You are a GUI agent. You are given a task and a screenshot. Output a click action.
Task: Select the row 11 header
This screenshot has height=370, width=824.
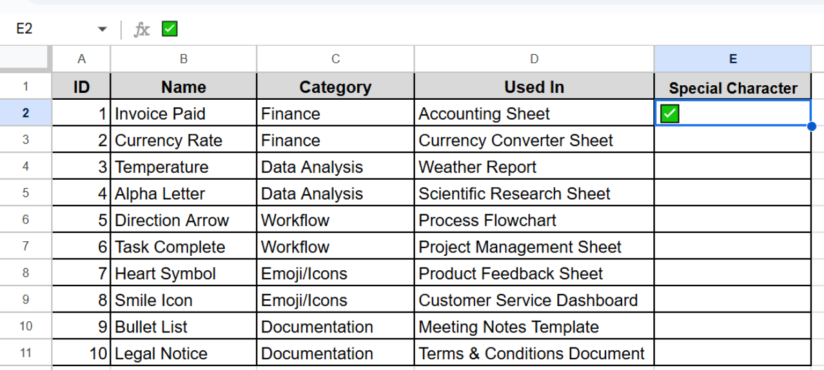pyautogui.click(x=26, y=353)
